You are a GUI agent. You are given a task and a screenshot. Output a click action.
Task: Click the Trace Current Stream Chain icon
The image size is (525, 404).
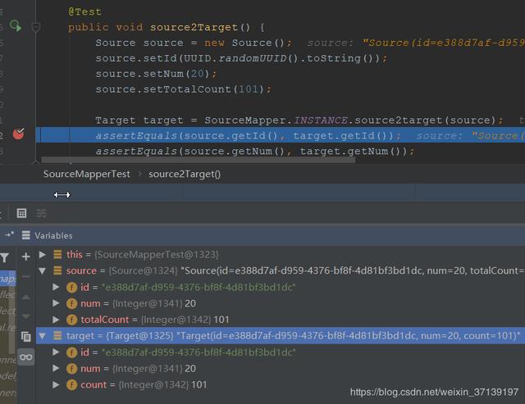tap(41, 213)
